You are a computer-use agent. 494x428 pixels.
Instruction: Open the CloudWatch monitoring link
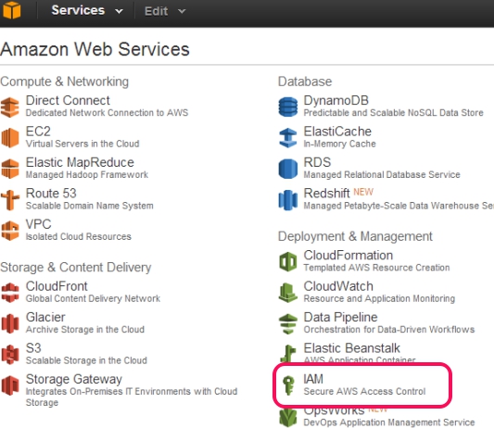tap(338, 286)
